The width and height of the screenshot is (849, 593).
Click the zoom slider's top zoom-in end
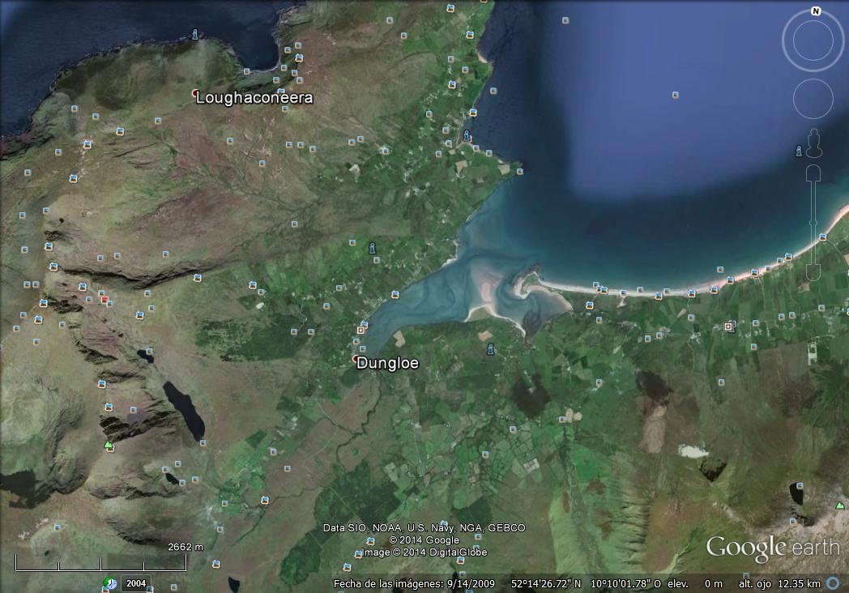pyautogui.click(x=813, y=172)
